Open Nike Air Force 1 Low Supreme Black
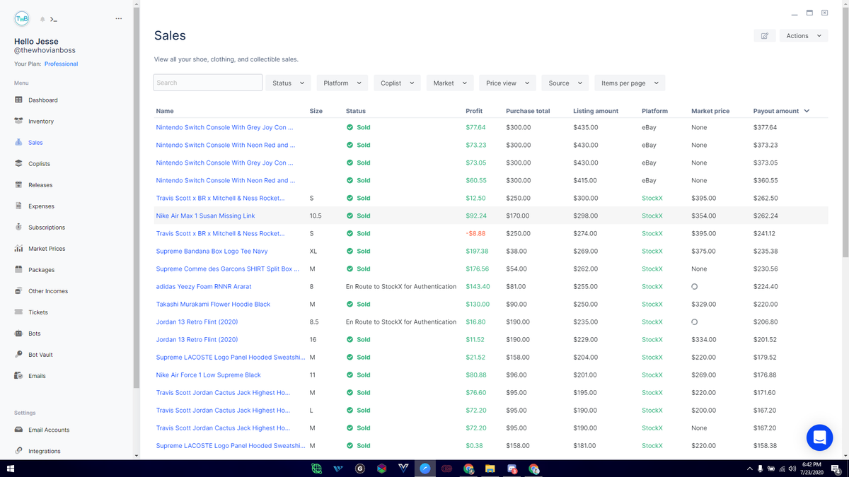This screenshot has width=849, height=477. click(x=208, y=375)
